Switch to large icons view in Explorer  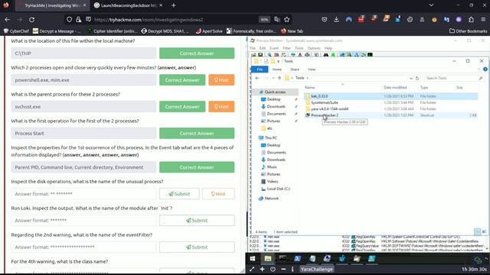point(484,231)
